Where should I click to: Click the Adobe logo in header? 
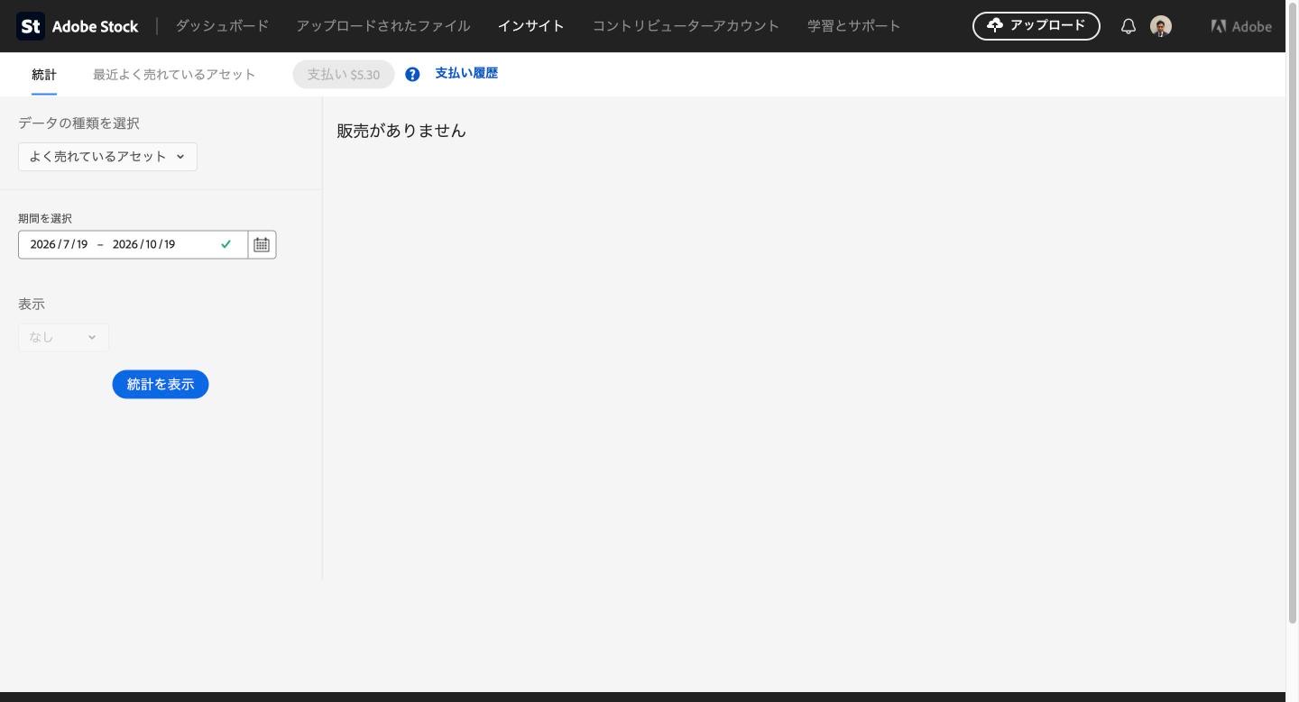(x=1241, y=26)
